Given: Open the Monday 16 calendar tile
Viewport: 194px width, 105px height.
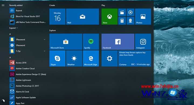Looking at the screenshot, I should tap(57, 17).
